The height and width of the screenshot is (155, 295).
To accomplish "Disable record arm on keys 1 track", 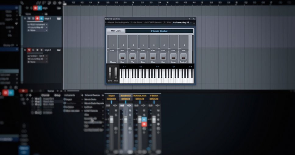I will 37,18.
